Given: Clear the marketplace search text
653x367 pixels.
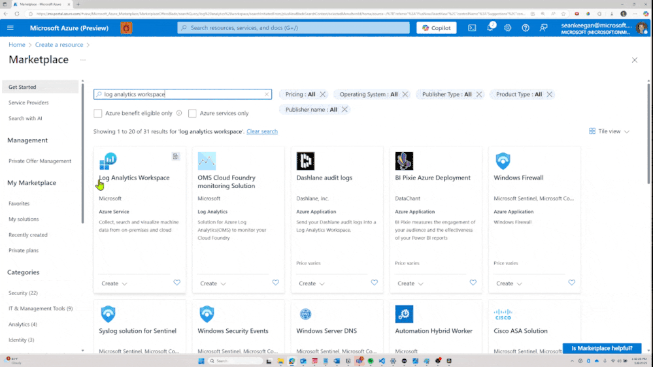Looking at the screenshot, I should click(x=267, y=95).
